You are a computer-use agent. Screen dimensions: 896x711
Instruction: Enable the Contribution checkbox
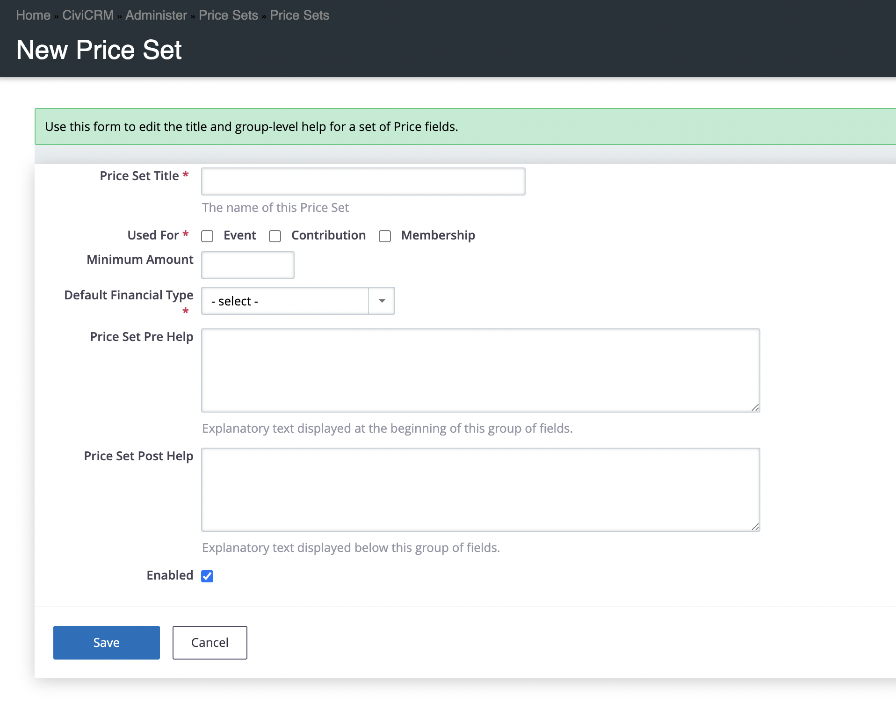[x=275, y=236]
